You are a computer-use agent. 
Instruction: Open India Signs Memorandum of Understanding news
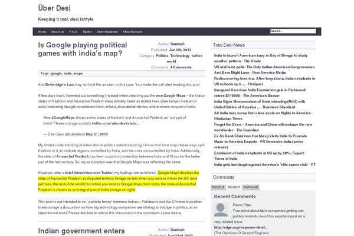click(260, 104)
